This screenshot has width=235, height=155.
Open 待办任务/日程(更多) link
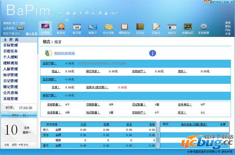(x=194, y=124)
